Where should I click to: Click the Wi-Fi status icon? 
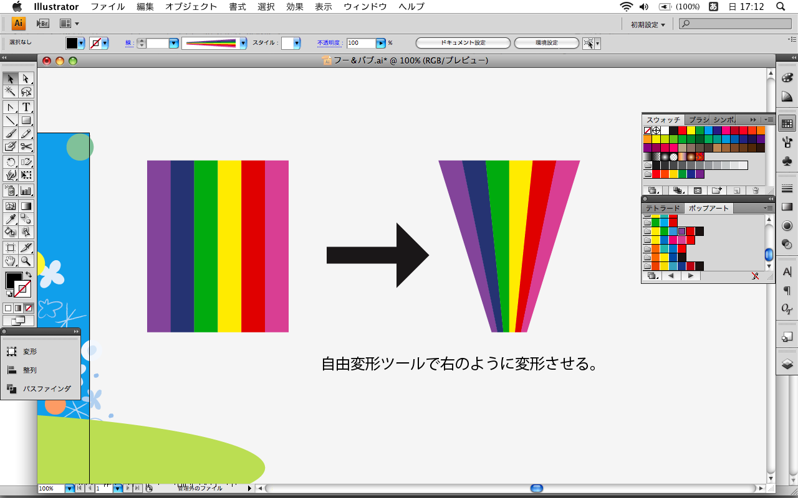point(627,7)
